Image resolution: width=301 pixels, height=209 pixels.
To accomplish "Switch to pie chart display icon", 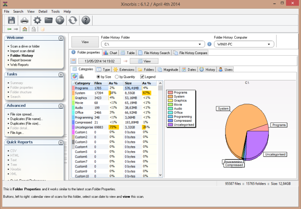I will pyautogui.click(x=74, y=76).
